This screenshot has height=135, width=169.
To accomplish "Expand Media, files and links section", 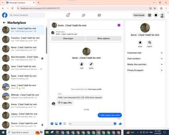I will (145, 64).
